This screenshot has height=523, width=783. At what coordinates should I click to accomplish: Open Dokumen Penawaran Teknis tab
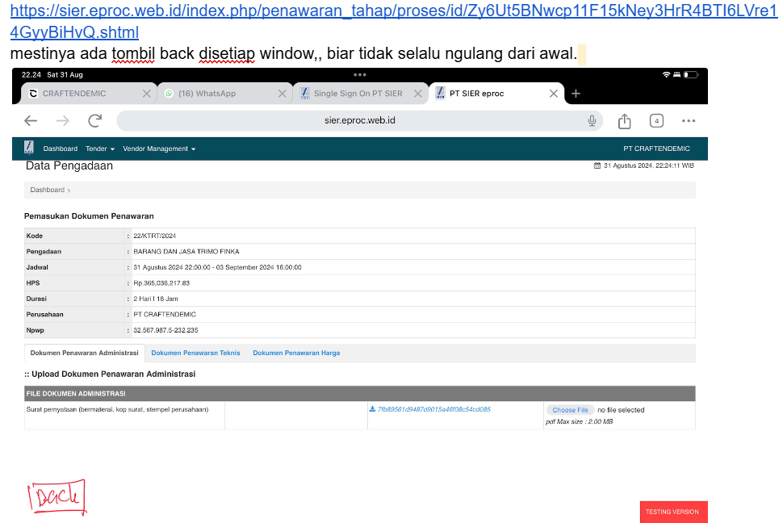coord(195,353)
